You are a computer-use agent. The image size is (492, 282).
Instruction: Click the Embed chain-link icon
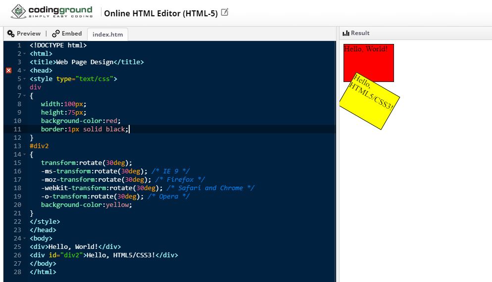(x=55, y=34)
